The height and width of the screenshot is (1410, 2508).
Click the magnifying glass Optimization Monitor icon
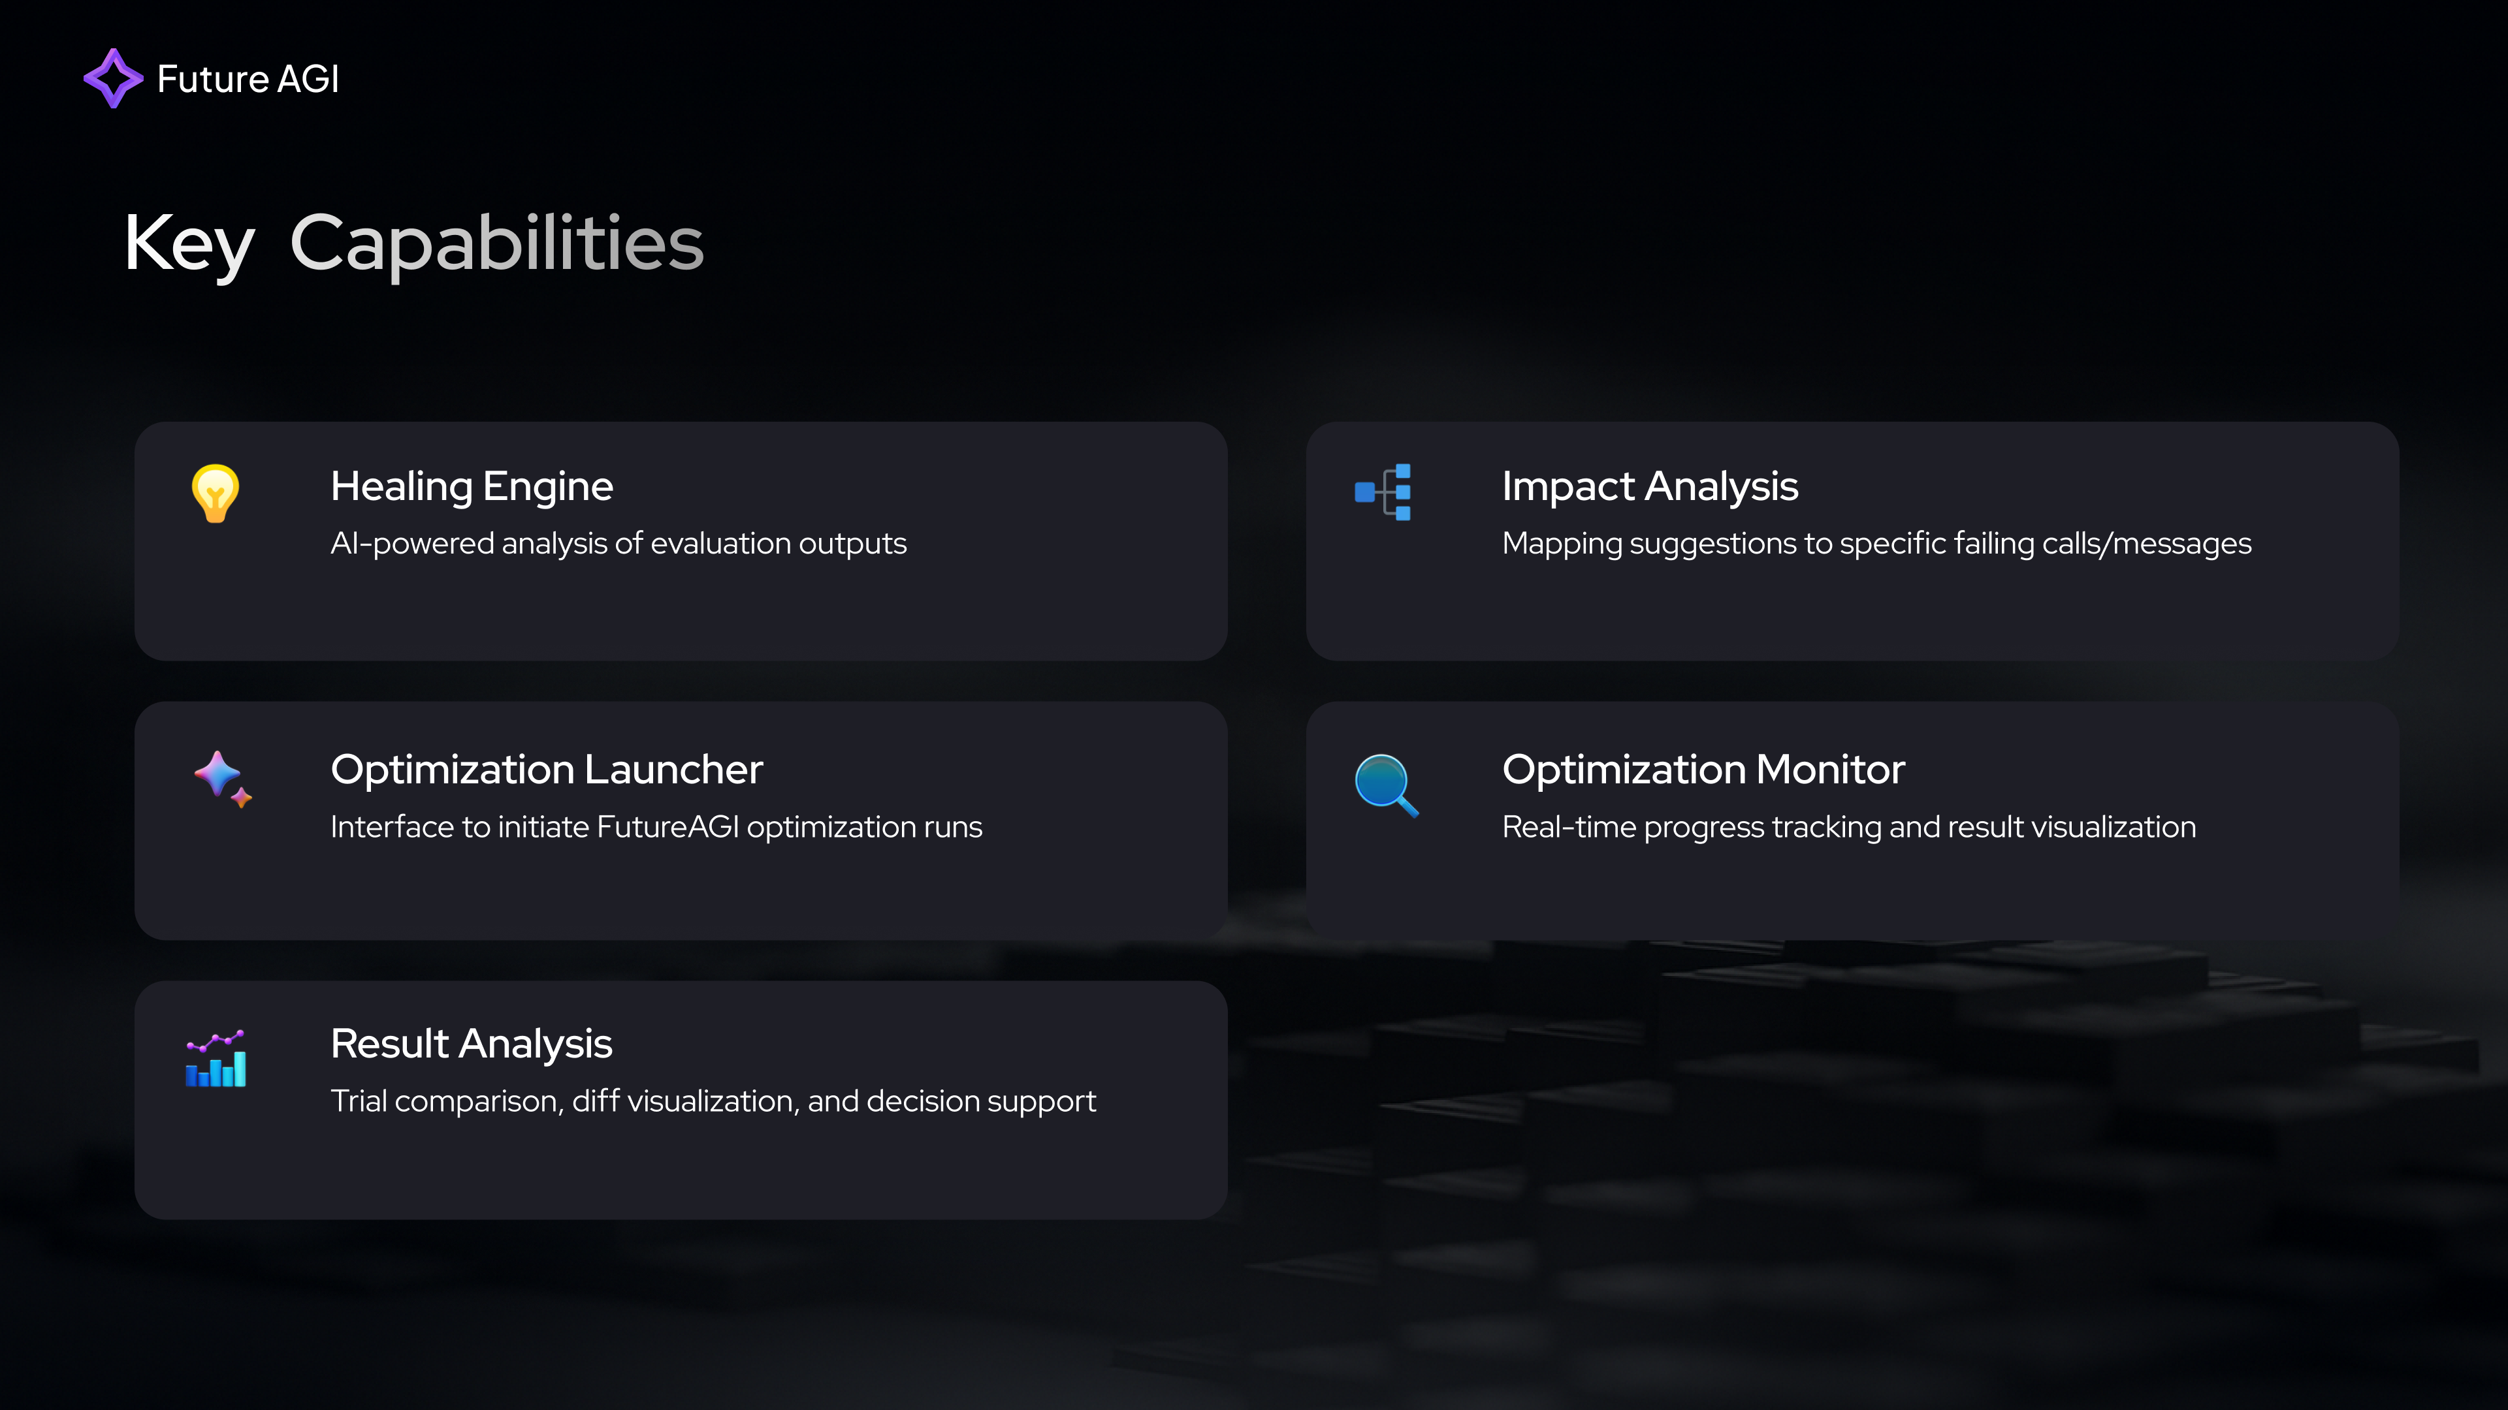1385,785
